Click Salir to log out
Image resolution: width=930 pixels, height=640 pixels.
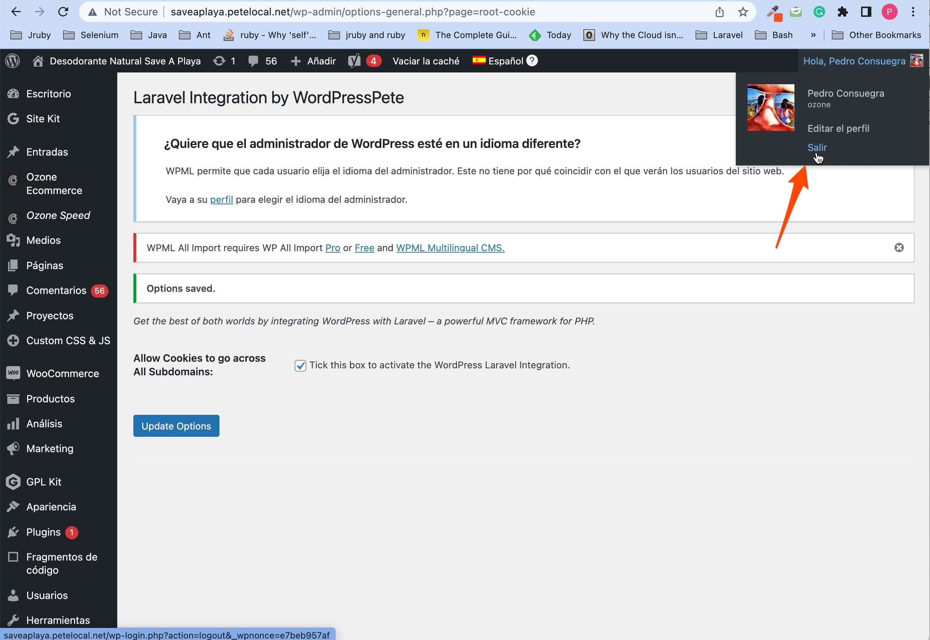[817, 147]
